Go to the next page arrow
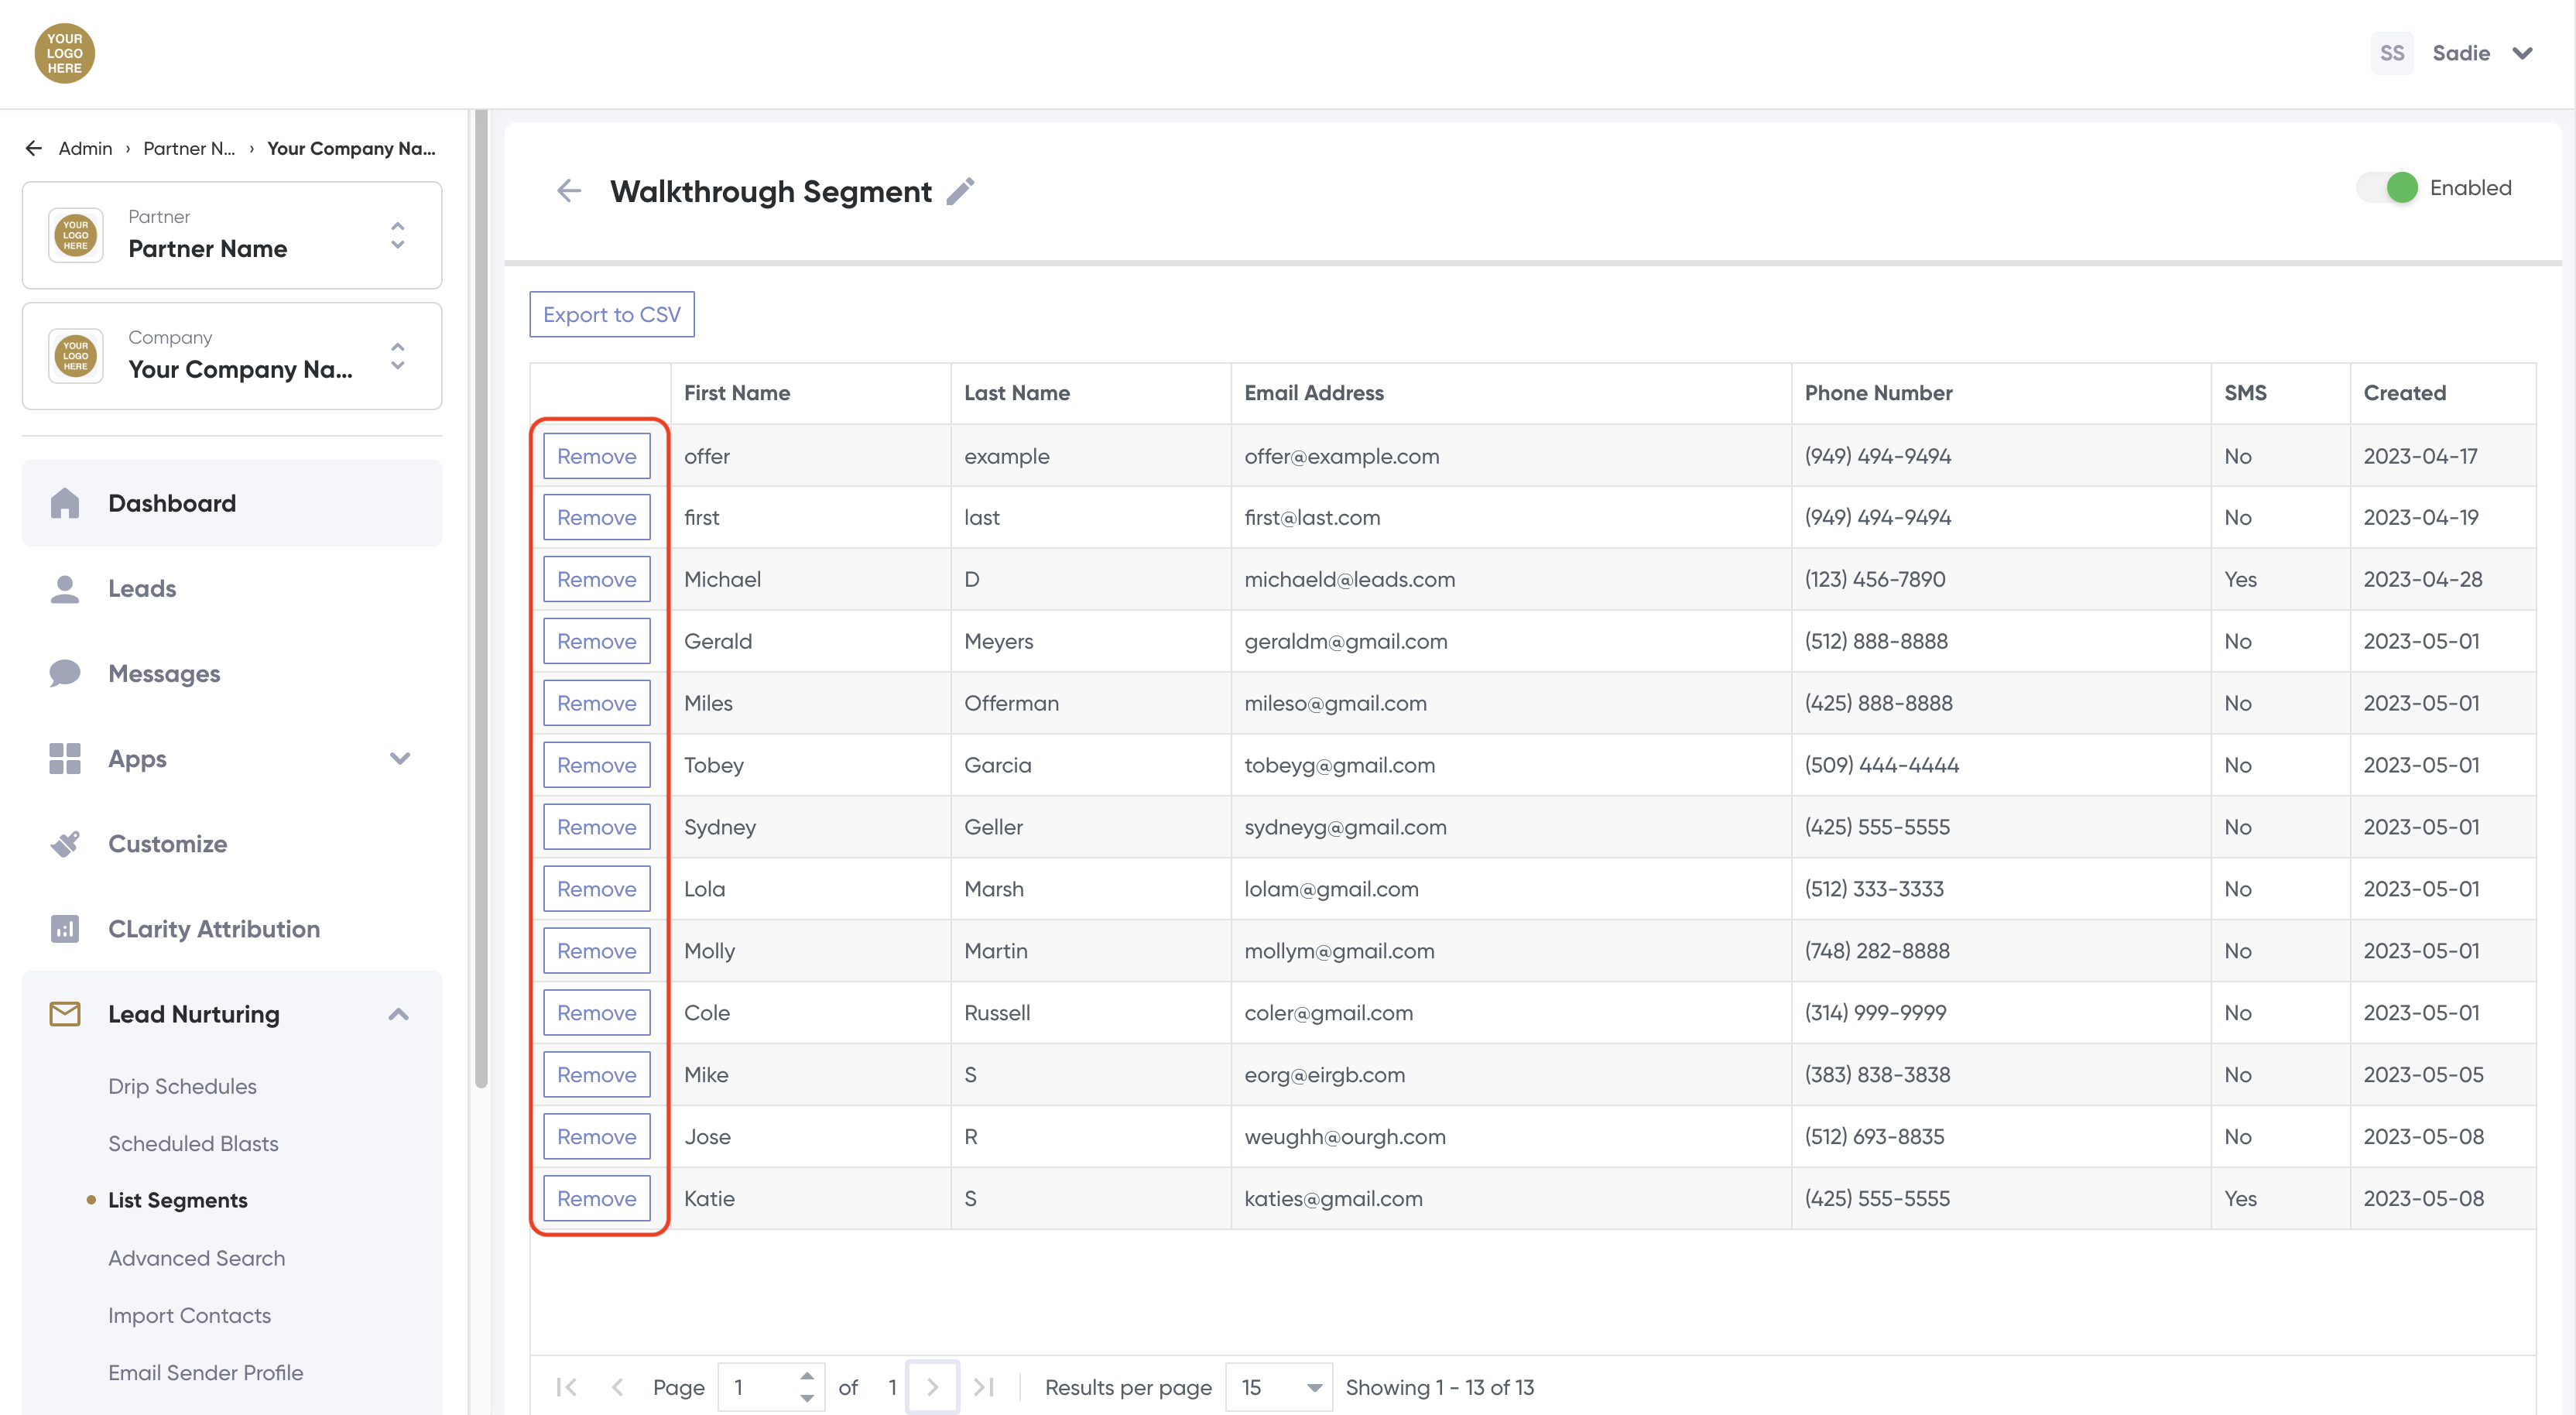This screenshot has height=1415, width=2576. [932, 1387]
